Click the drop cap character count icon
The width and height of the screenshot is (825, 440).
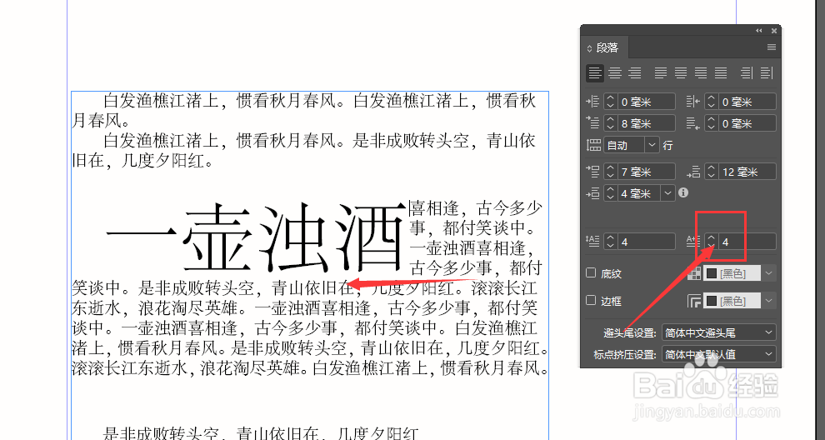coord(693,241)
